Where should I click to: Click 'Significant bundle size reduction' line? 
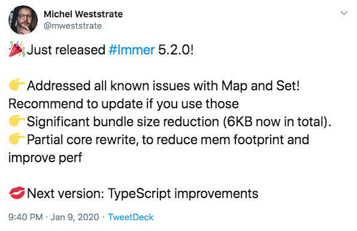click(x=179, y=121)
